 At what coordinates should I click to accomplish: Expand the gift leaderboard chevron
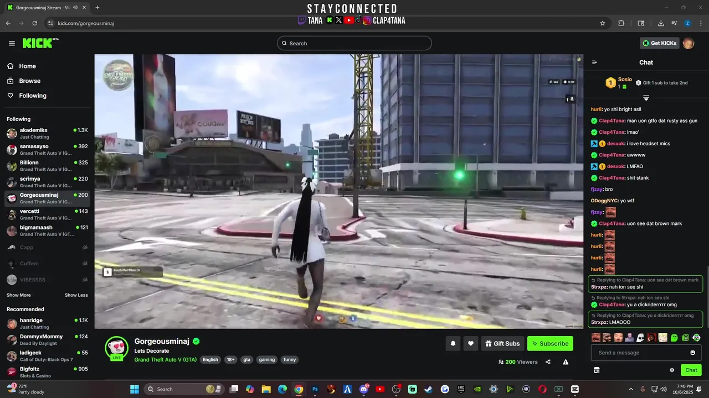646,98
